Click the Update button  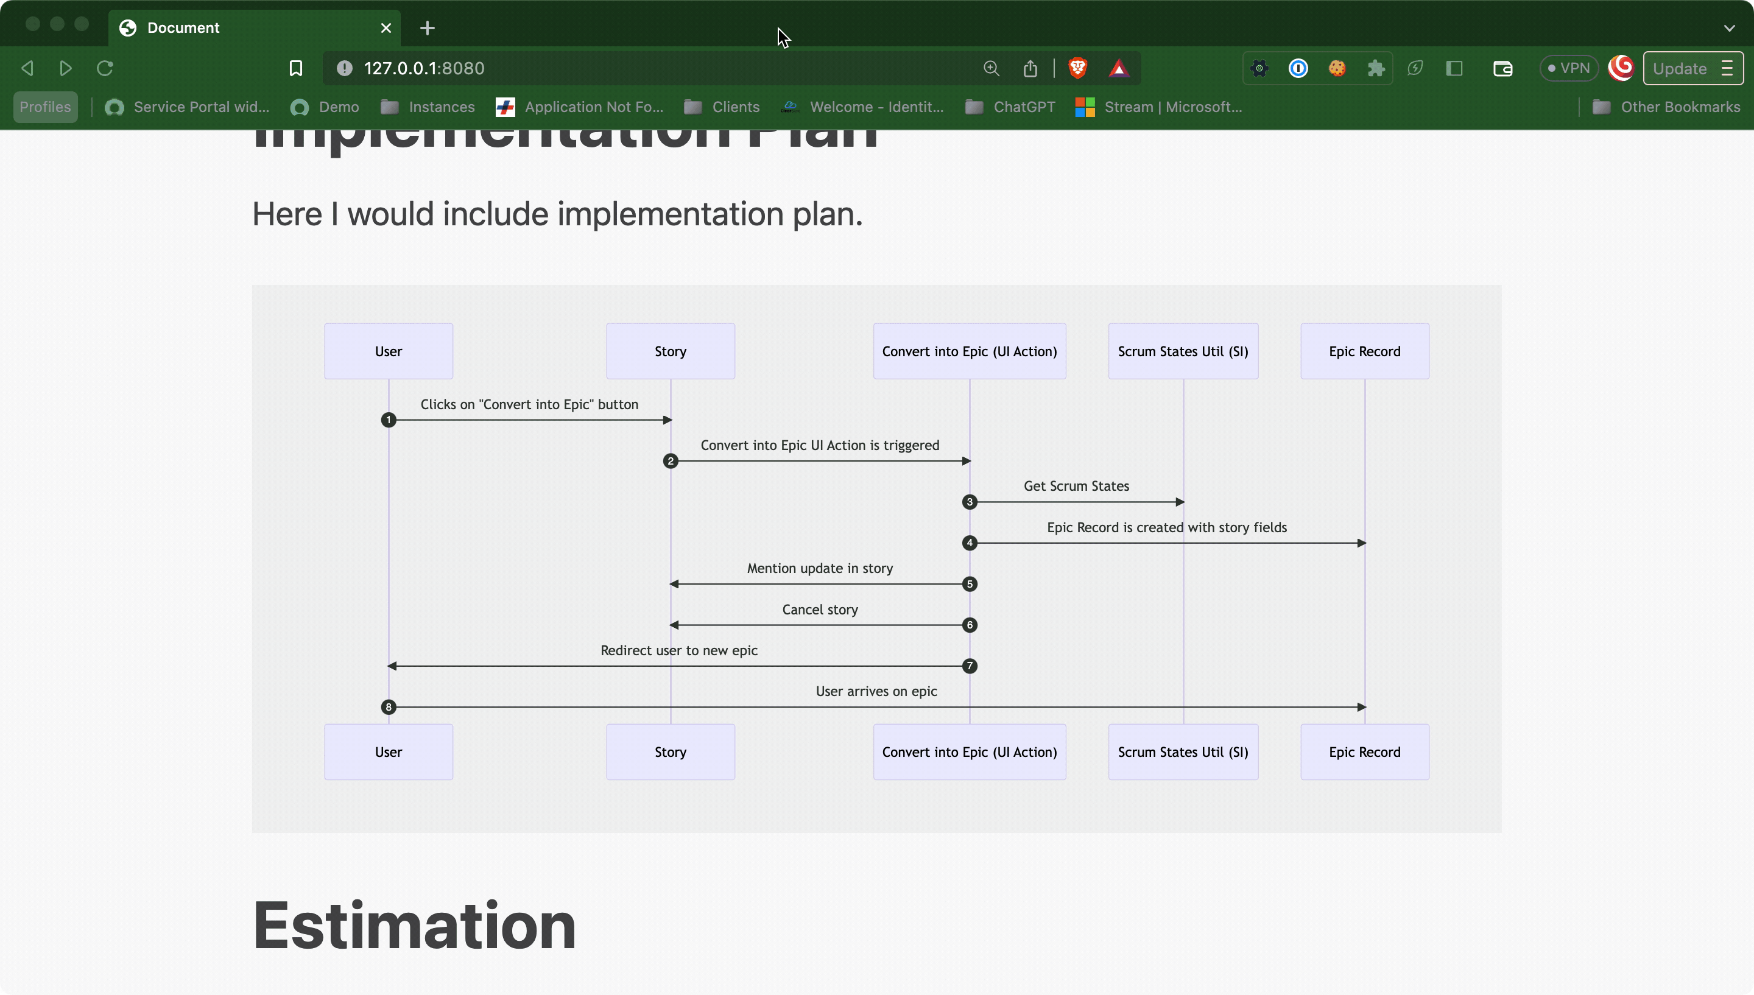pyautogui.click(x=1680, y=68)
